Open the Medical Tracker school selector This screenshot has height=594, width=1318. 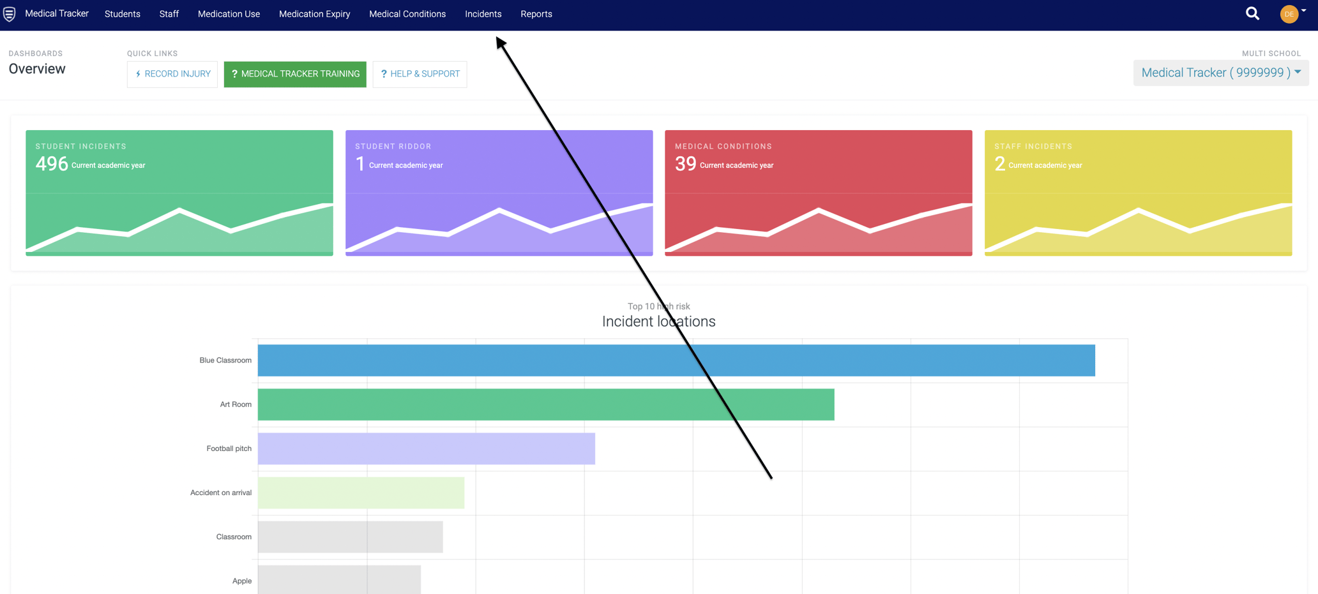tap(1220, 73)
